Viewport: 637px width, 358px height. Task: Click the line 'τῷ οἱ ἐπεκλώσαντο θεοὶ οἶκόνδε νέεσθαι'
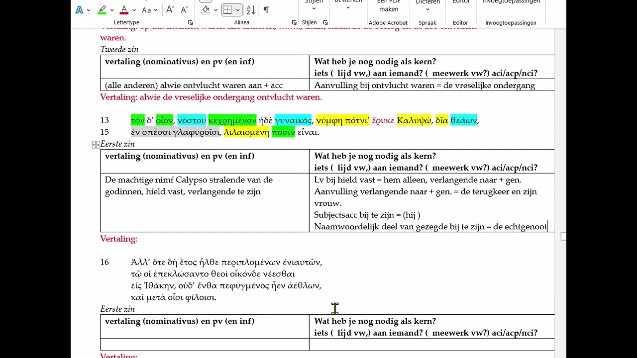pyautogui.click(x=213, y=274)
